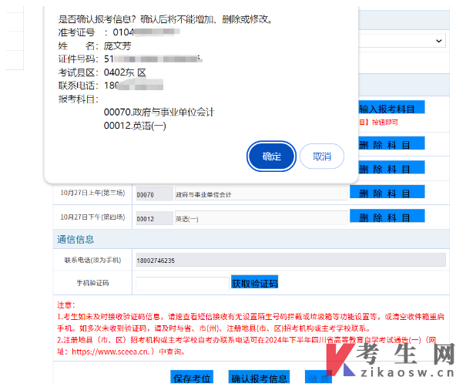Delete subject 00070 政府与事业单位会计 row
The height and width of the screenshot is (387, 466).
[387, 193]
